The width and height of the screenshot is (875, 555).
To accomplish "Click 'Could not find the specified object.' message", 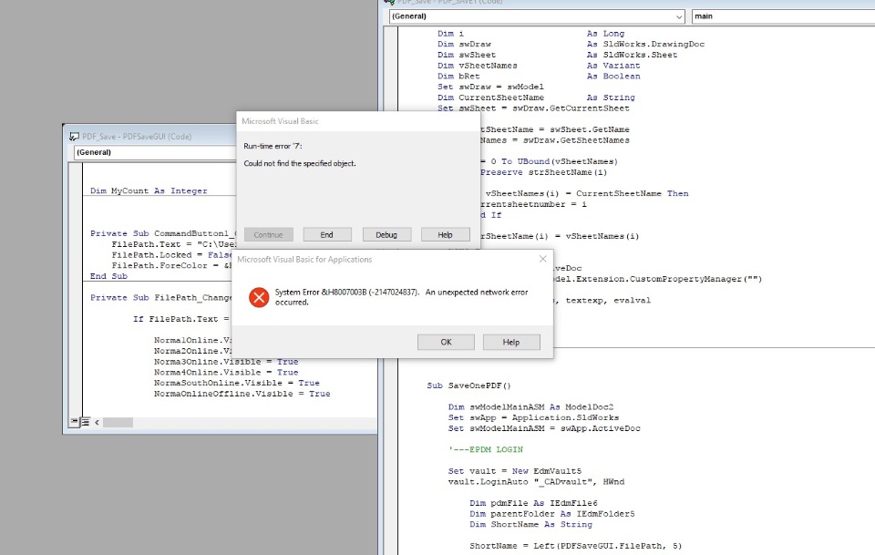I will 300,163.
